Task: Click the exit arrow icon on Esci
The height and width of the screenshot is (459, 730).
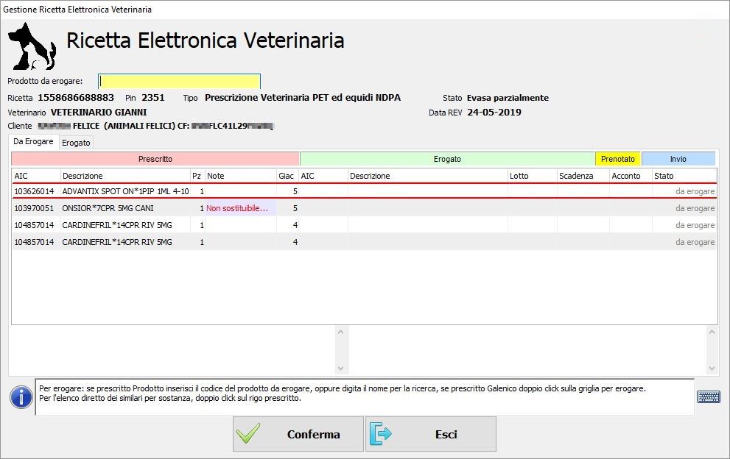Action: 381,434
